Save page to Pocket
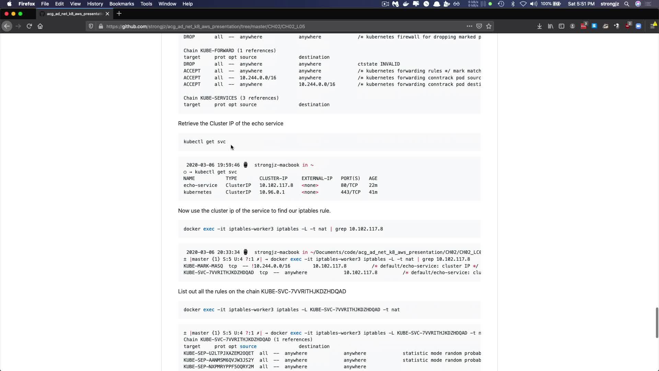 (x=479, y=26)
